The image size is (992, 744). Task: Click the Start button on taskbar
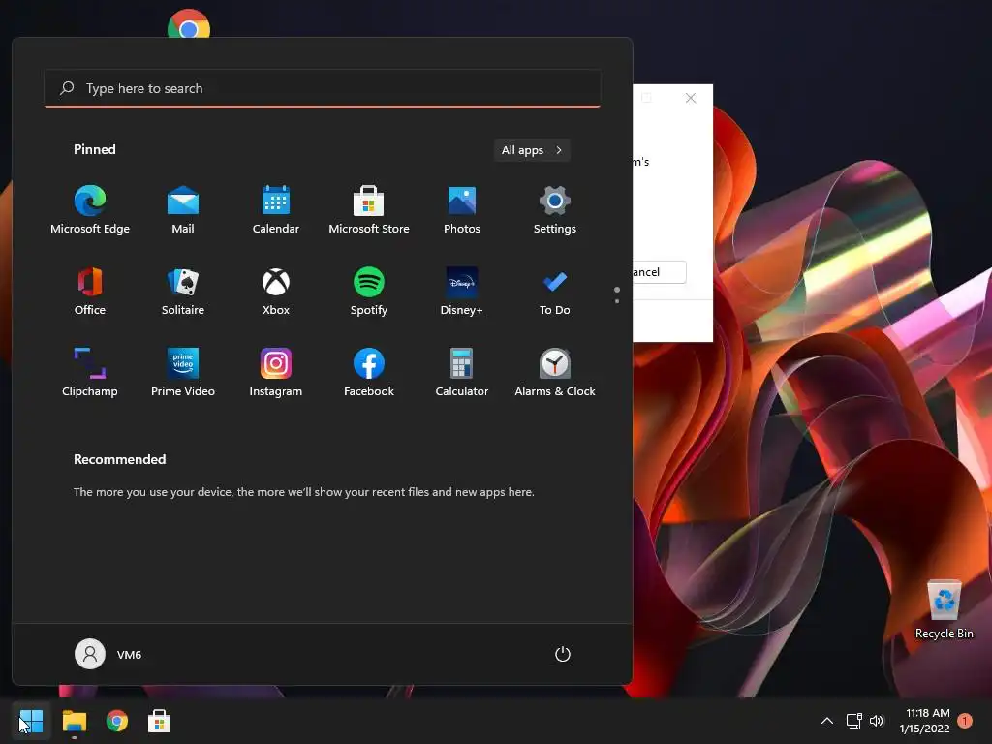[x=31, y=721]
